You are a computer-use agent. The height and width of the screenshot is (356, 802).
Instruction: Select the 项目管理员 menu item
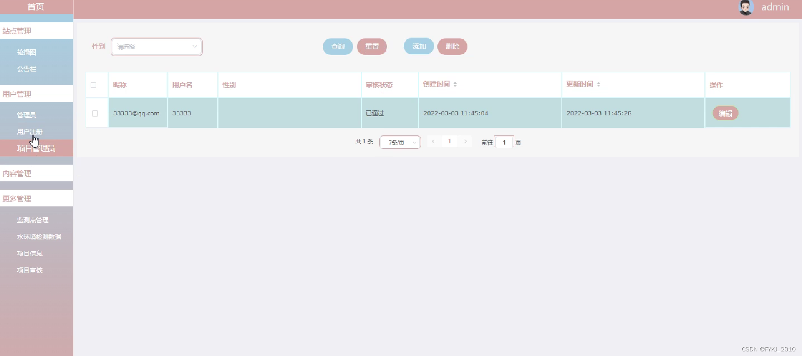[36, 148]
